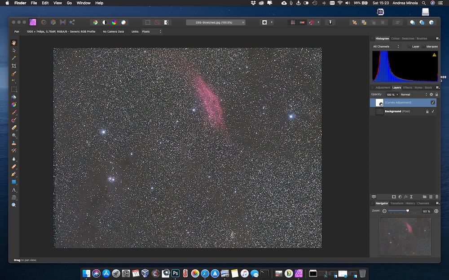Image resolution: width=449 pixels, height=280 pixels.
Task: Select the Text tool
Action: click(x=14, y=190)
